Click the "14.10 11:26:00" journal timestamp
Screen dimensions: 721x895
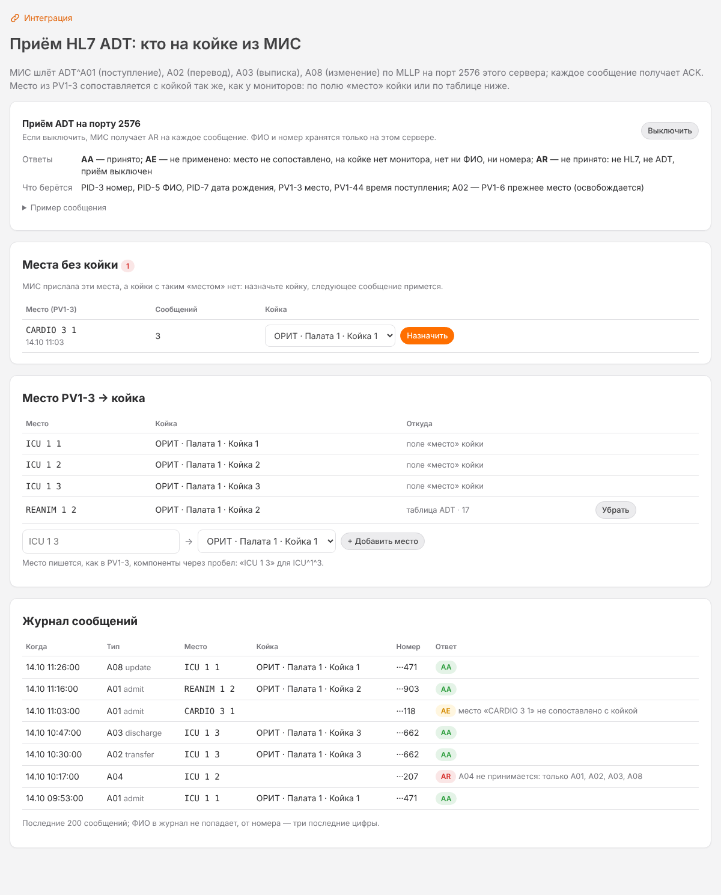click(x=53, y=667)
